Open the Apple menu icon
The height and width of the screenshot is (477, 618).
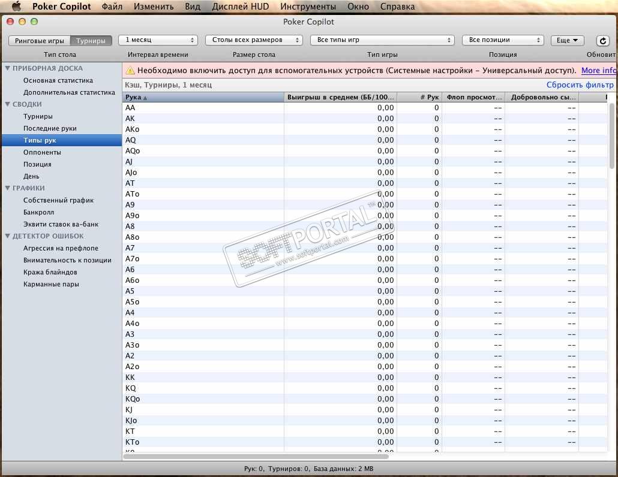[x=16, y=7]
